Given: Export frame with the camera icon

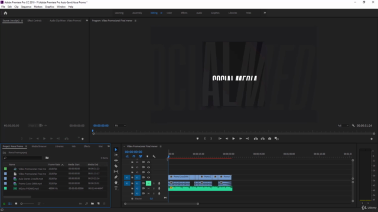Looking at the screenshot, I should click(x=270, y=139).
